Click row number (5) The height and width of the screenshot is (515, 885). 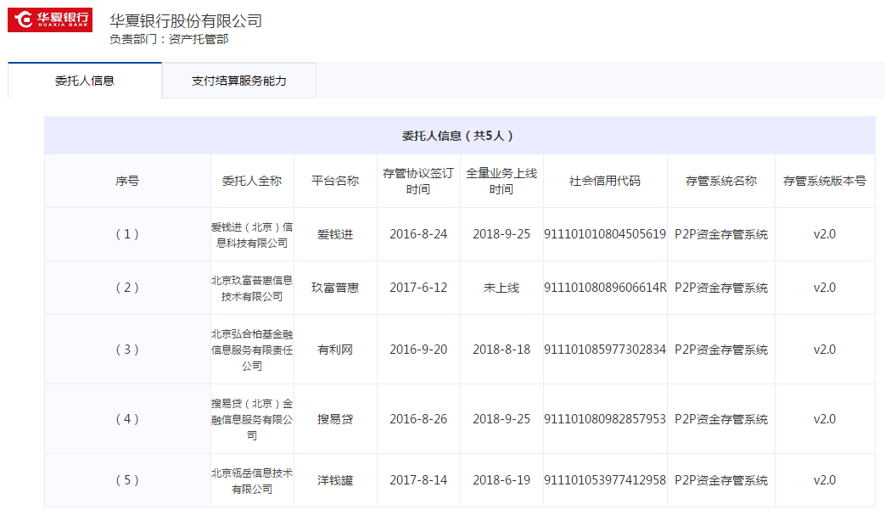point(127,480)
